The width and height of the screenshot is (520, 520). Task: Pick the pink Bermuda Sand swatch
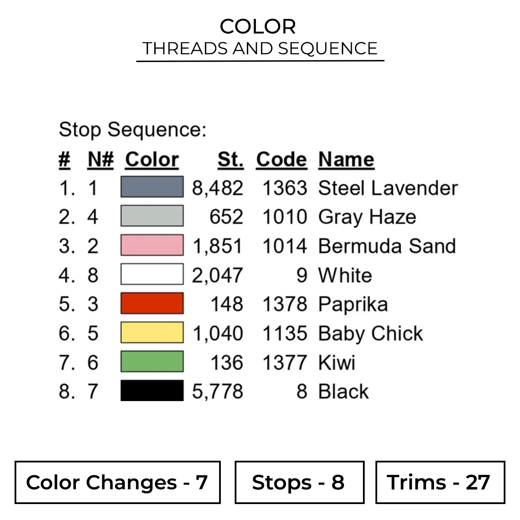coord(152,245)
